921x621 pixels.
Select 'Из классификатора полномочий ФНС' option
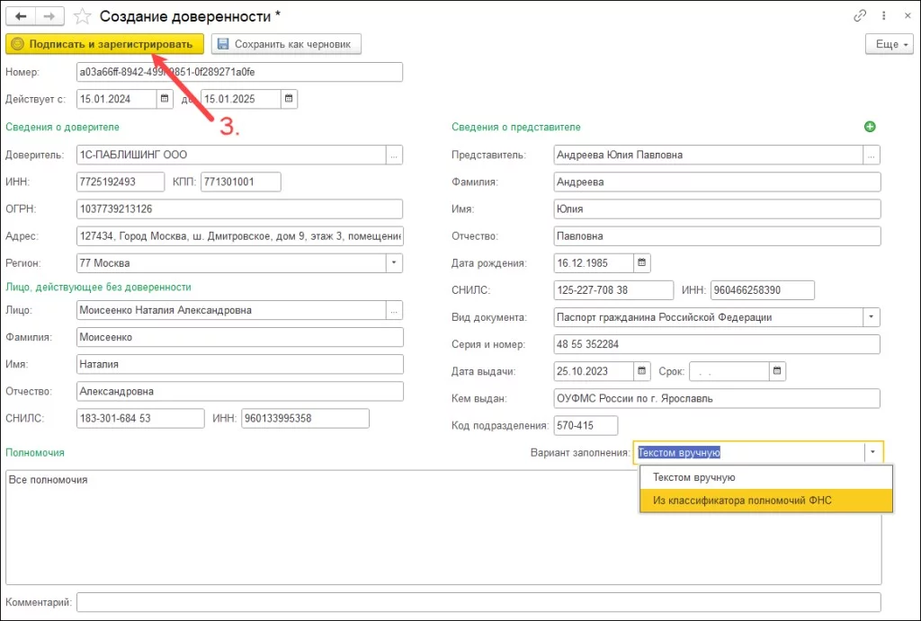click(742, 501)
